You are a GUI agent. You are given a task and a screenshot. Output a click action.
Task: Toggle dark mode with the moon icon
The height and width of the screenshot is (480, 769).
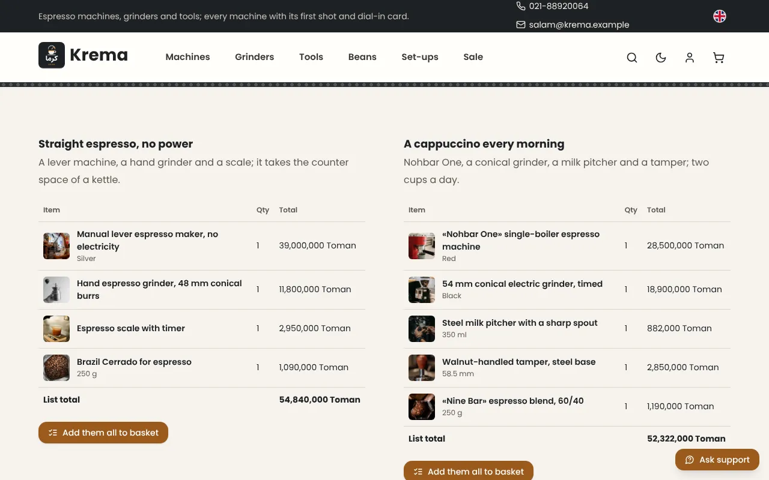[661, 58]
